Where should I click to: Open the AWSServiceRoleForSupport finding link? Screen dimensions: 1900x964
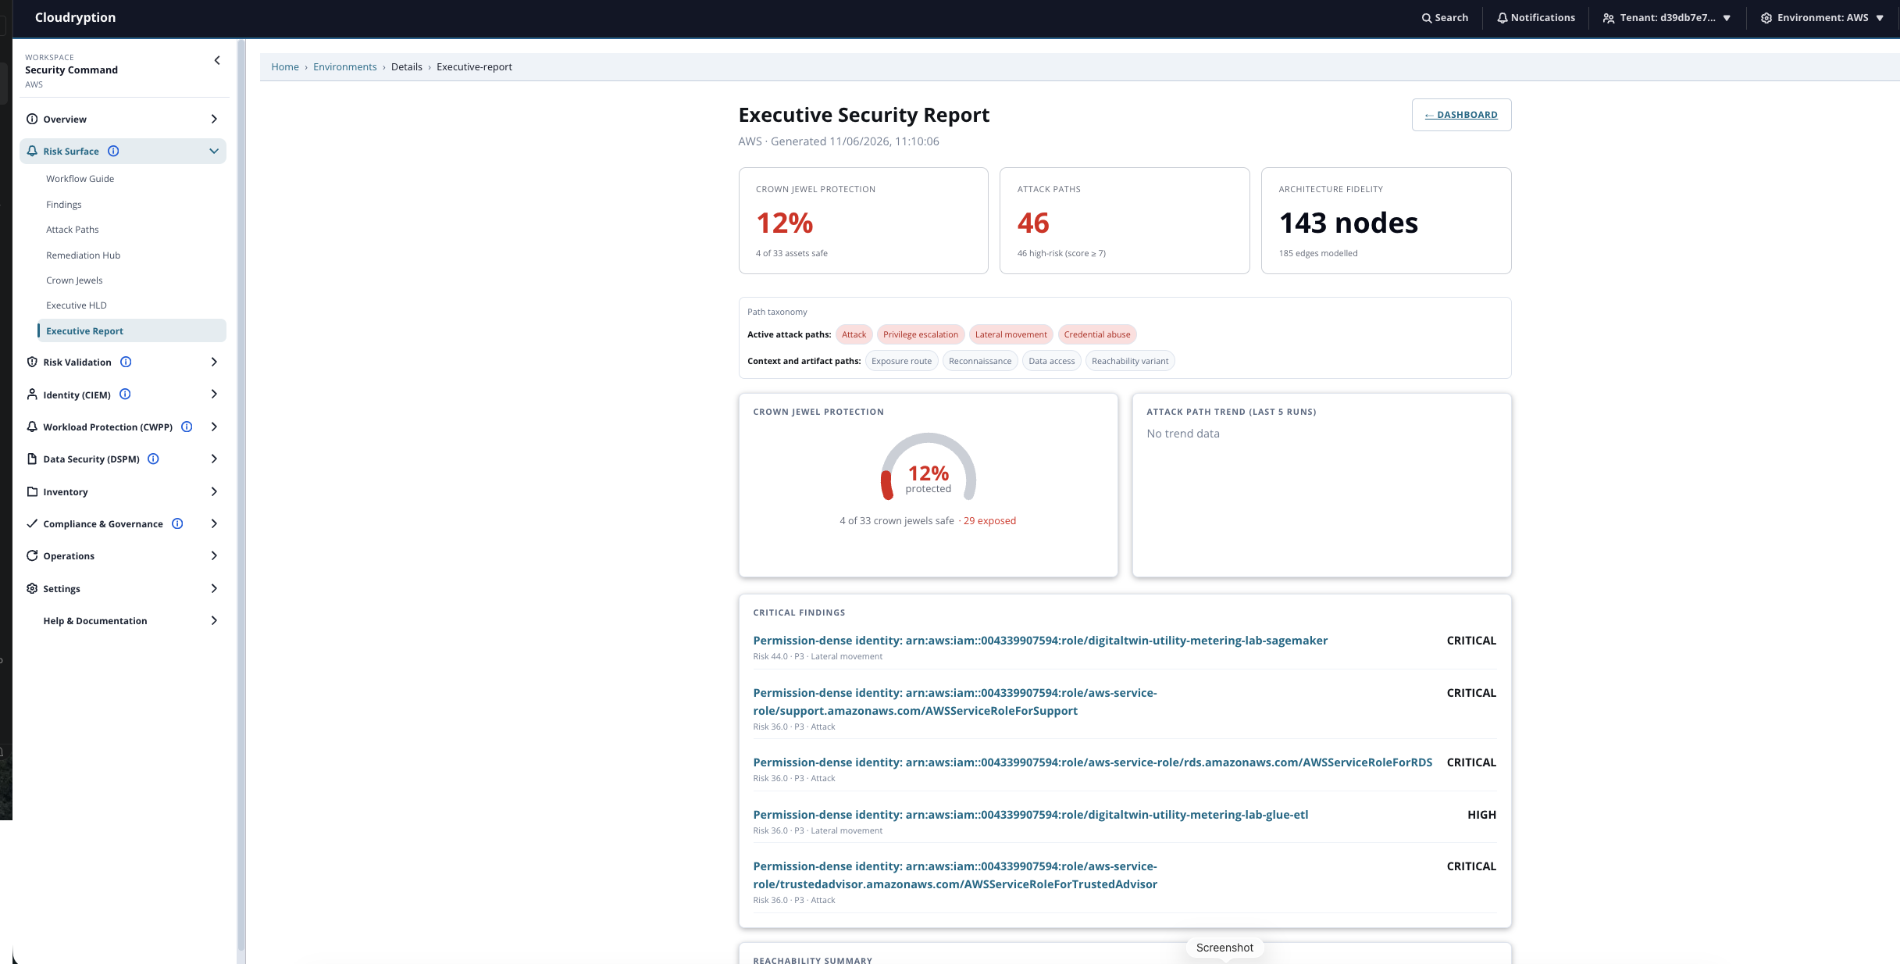955,702
